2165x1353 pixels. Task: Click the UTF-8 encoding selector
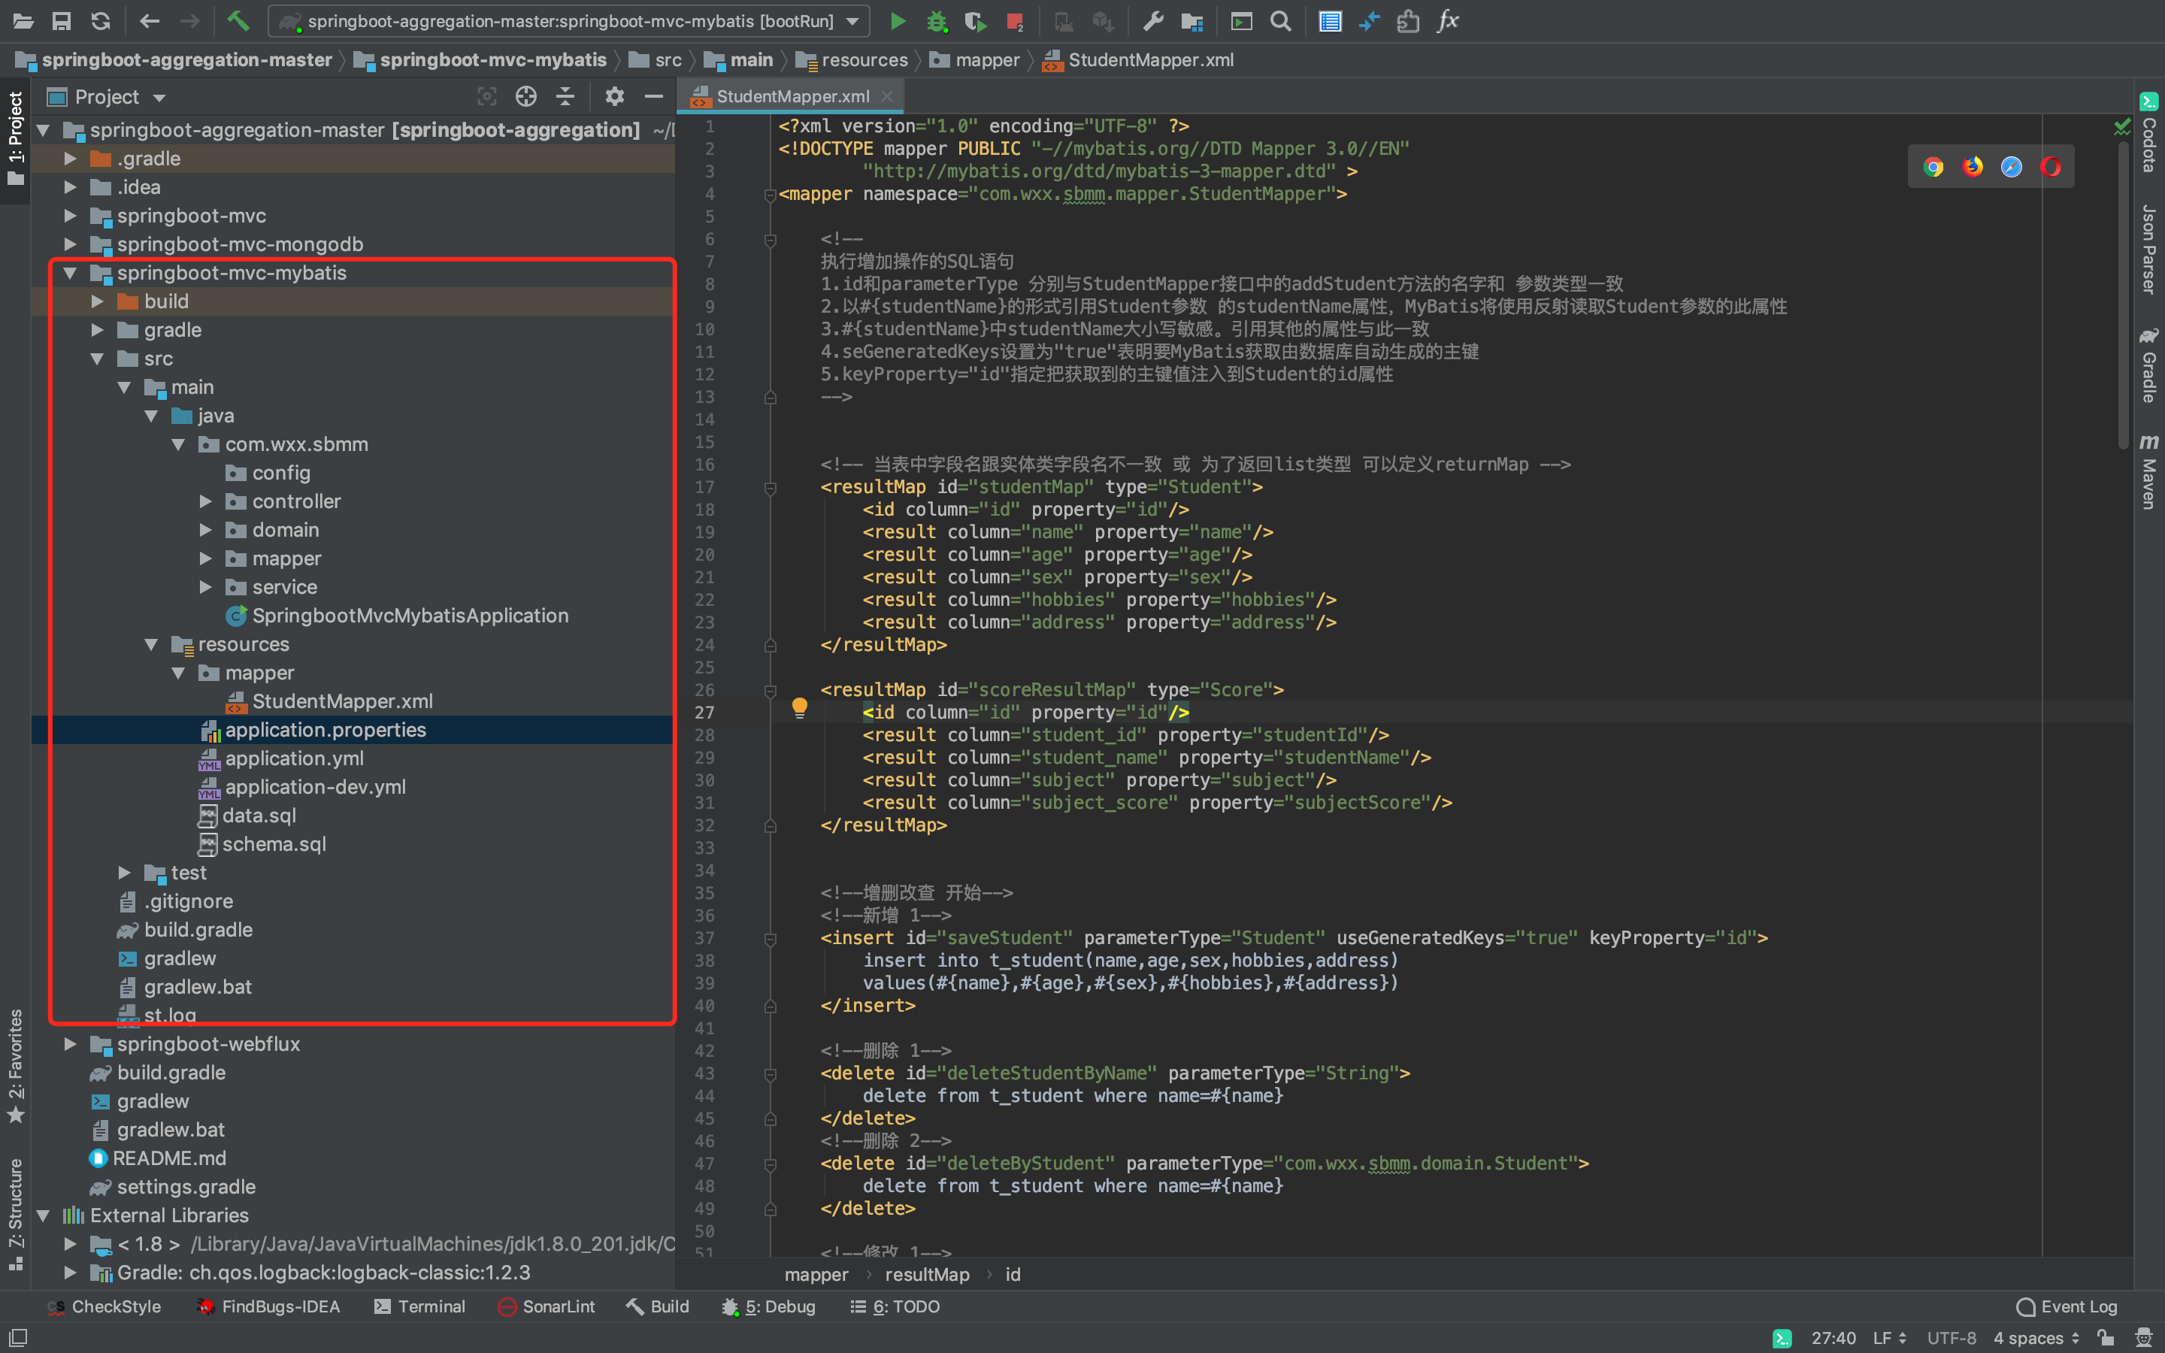[1952, 1338]
